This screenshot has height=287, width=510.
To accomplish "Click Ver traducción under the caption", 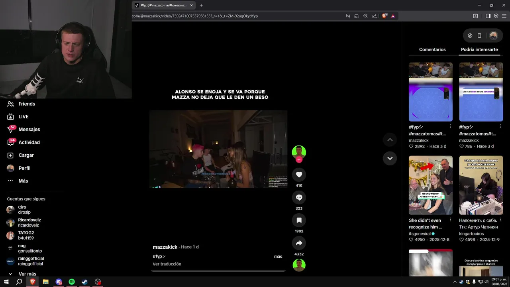I will [167, 264].
